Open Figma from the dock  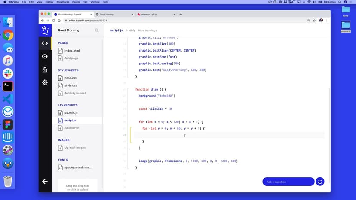[8, 124]
